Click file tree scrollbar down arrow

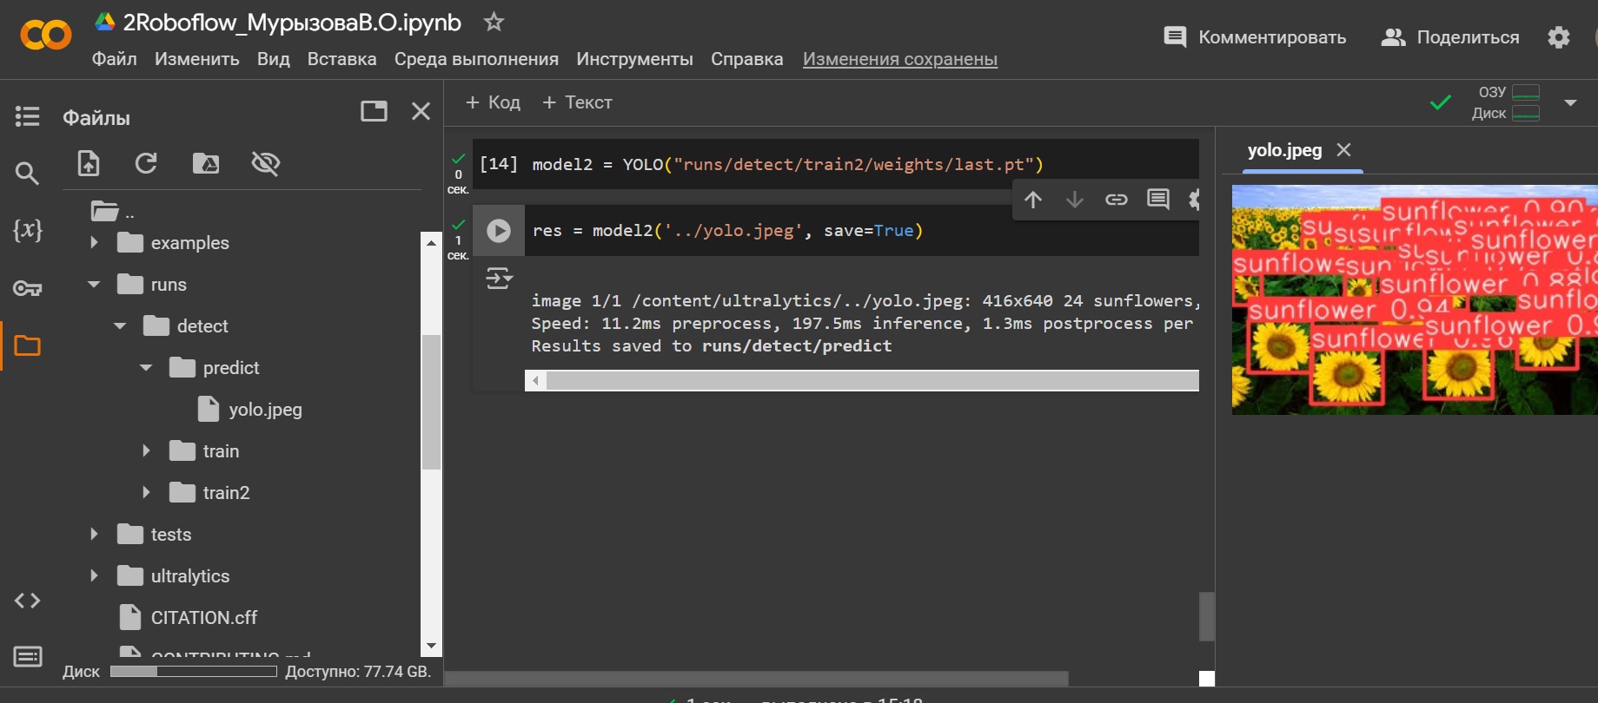click(431, 647)
